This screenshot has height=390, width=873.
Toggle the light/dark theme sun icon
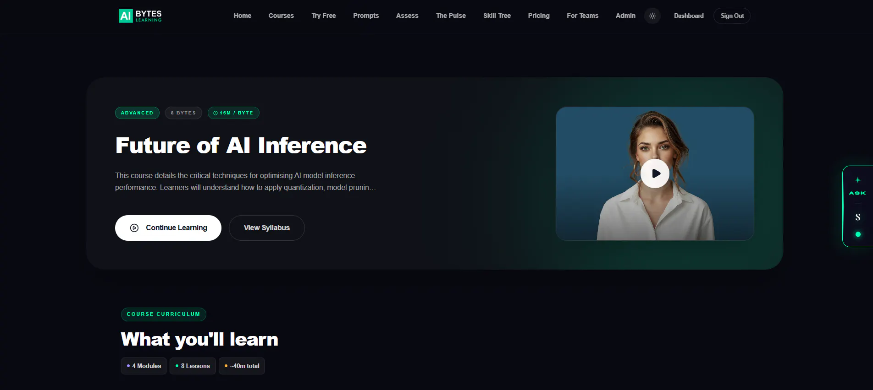tap(652, 16)
